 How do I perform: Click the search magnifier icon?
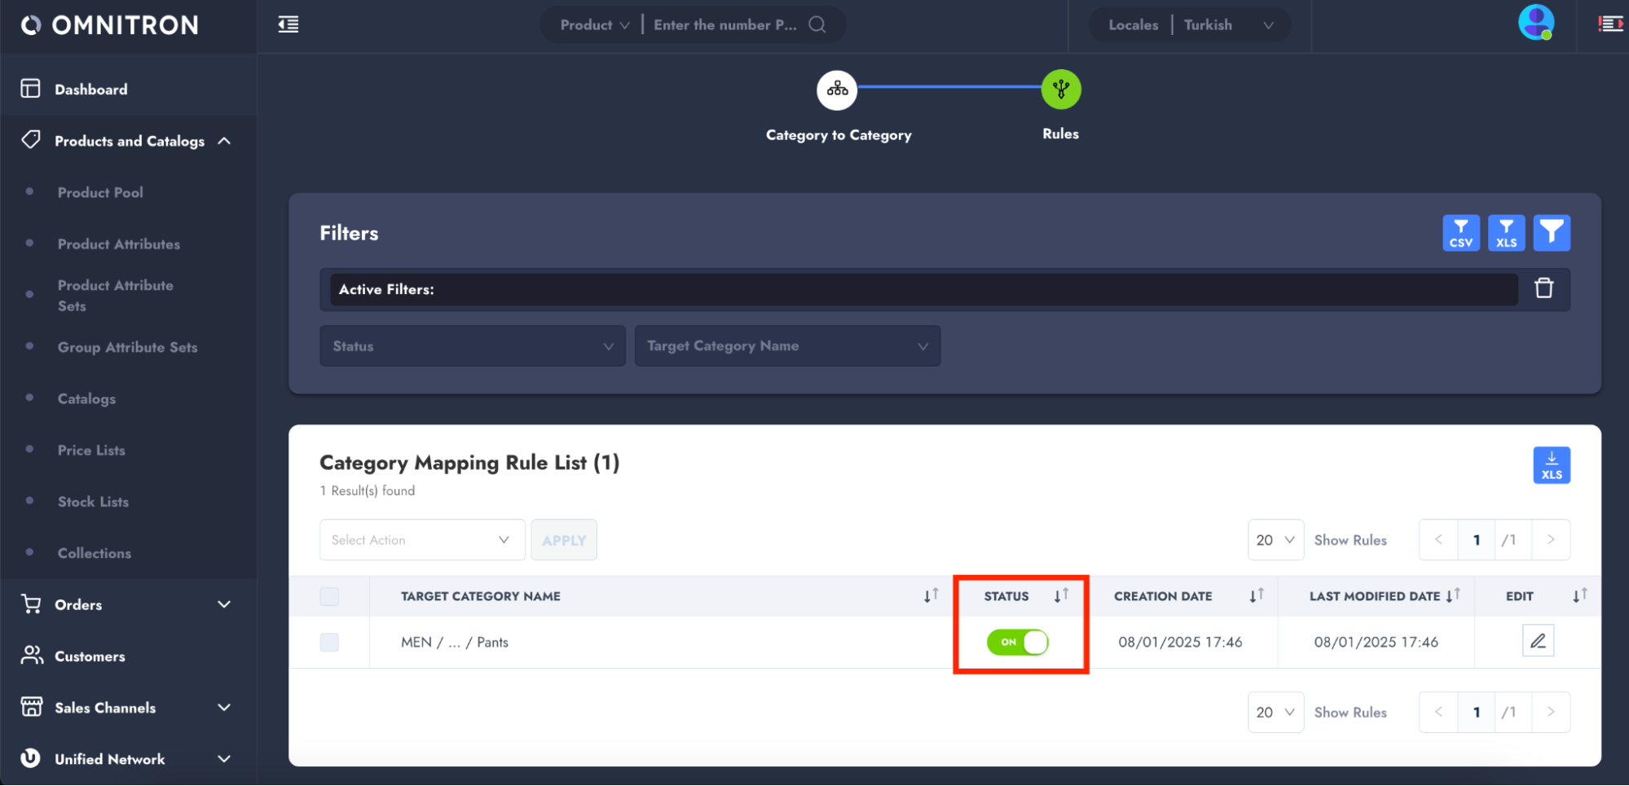[x=817, y=24]
